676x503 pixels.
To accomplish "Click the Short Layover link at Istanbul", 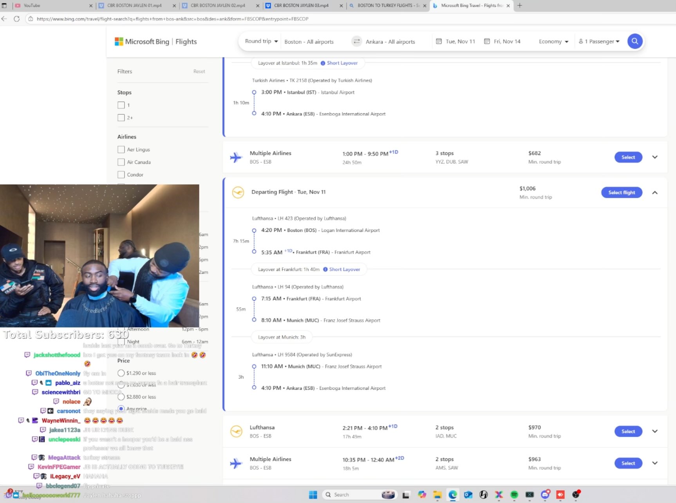I will point(342,63).
